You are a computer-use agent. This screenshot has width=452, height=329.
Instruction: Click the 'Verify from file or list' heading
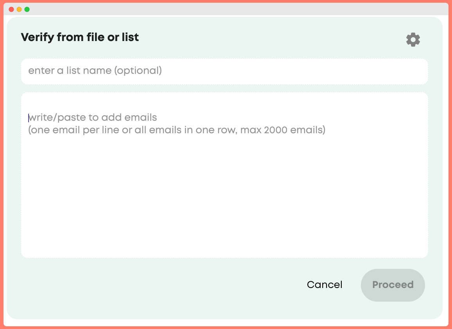point(80,38)
